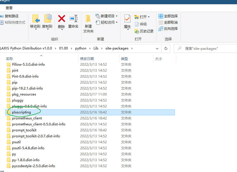237x172 pixels.
Task: Expand the Move to dropdown arrow
Action: (x=36, y=29)
